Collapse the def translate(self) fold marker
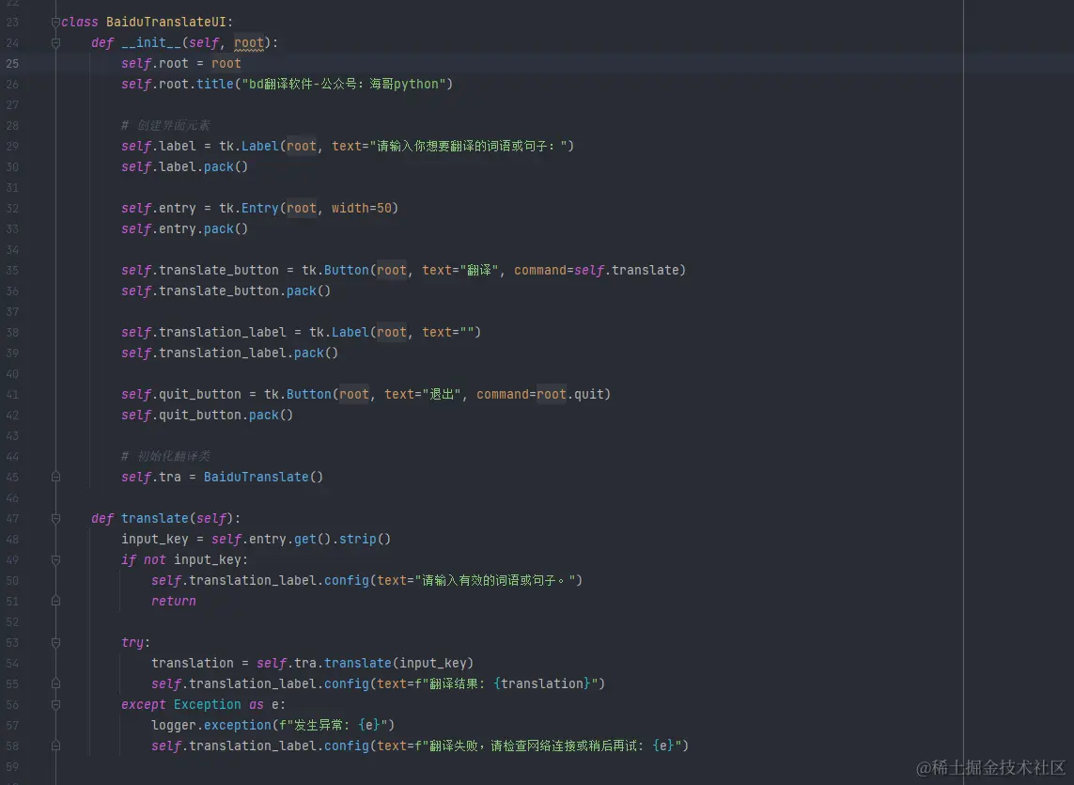This screenshot has height=785, width=1074. [55, 518]
